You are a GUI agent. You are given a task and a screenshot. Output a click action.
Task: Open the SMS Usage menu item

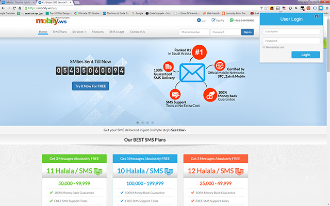click(x=117, y=32)
